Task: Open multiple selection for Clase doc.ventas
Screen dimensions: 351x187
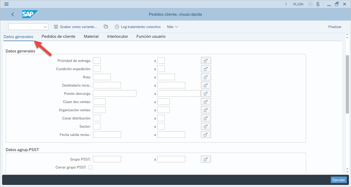Action: (x=206, y=102)
